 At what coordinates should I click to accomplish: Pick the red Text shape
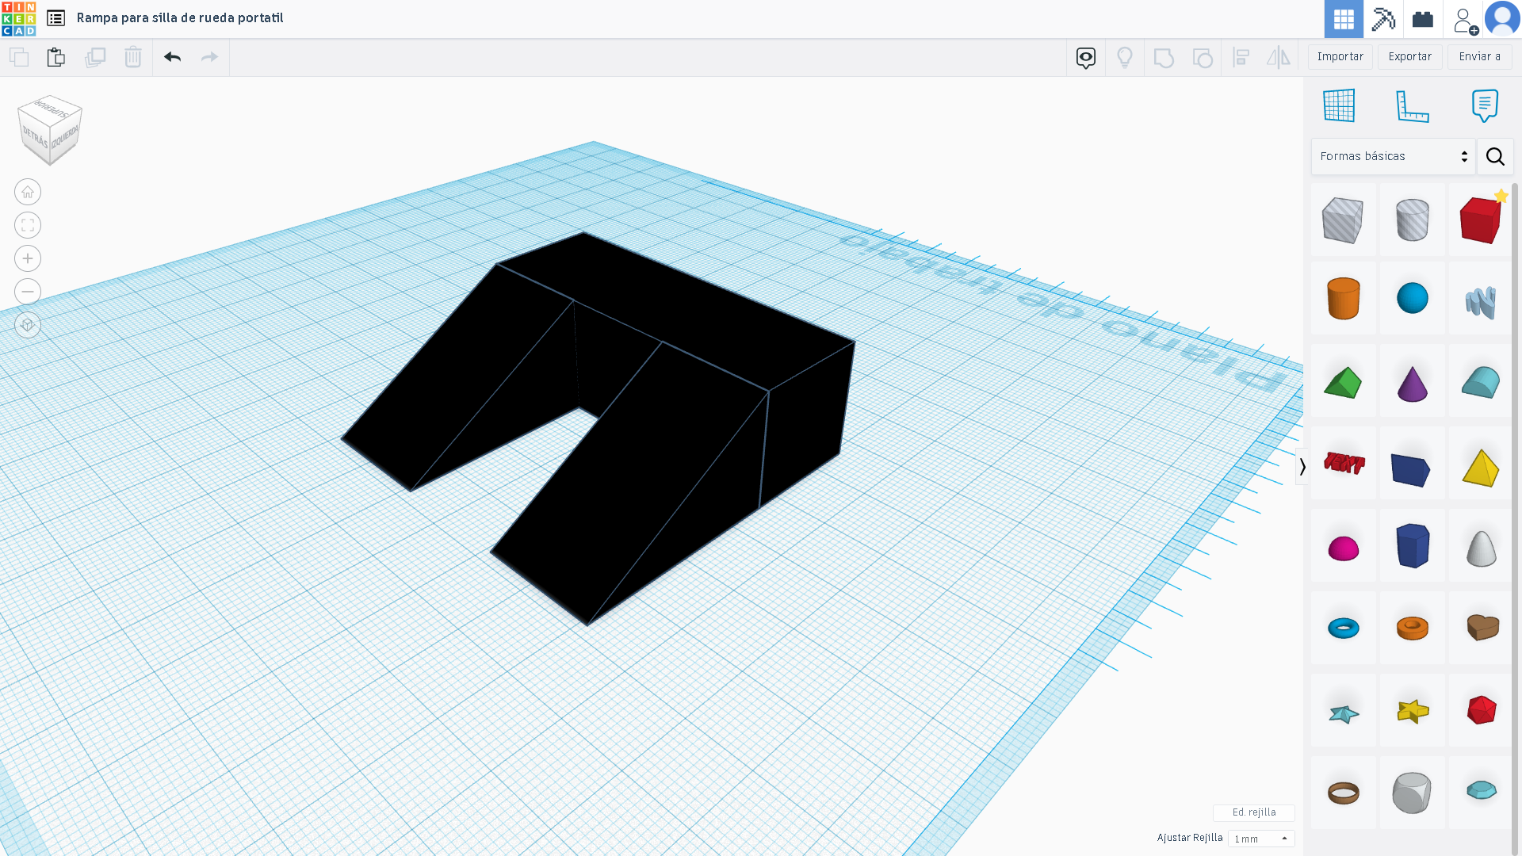coord(1343,463)
